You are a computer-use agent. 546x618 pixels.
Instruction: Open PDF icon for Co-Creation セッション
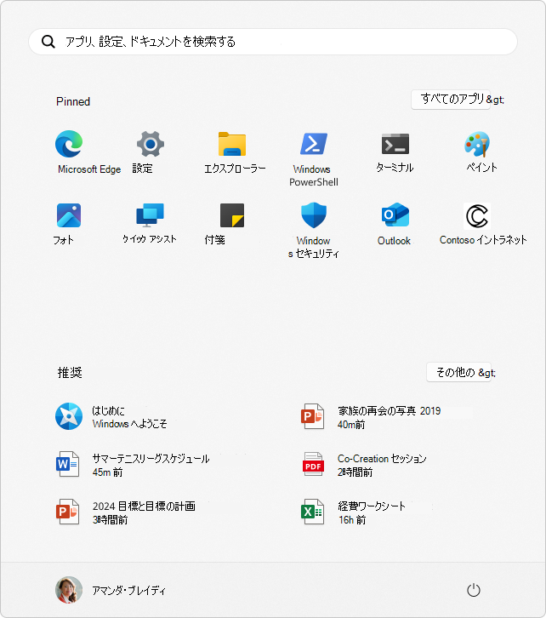[x=313, y=464]
